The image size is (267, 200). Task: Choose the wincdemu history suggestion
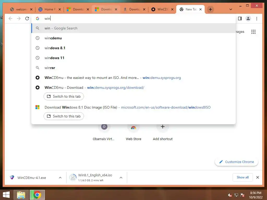tap(134, 38)
